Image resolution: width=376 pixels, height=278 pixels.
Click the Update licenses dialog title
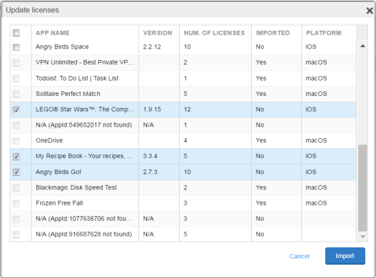[32, 10]
